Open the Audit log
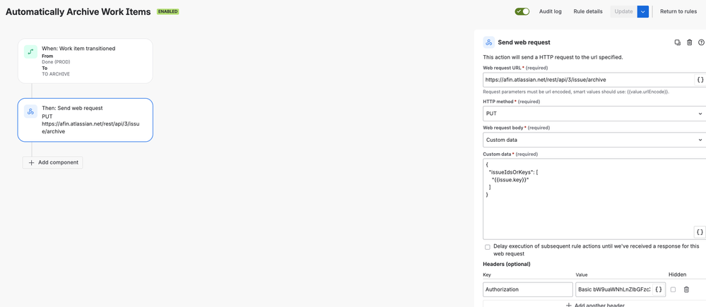 click(551, 12)
